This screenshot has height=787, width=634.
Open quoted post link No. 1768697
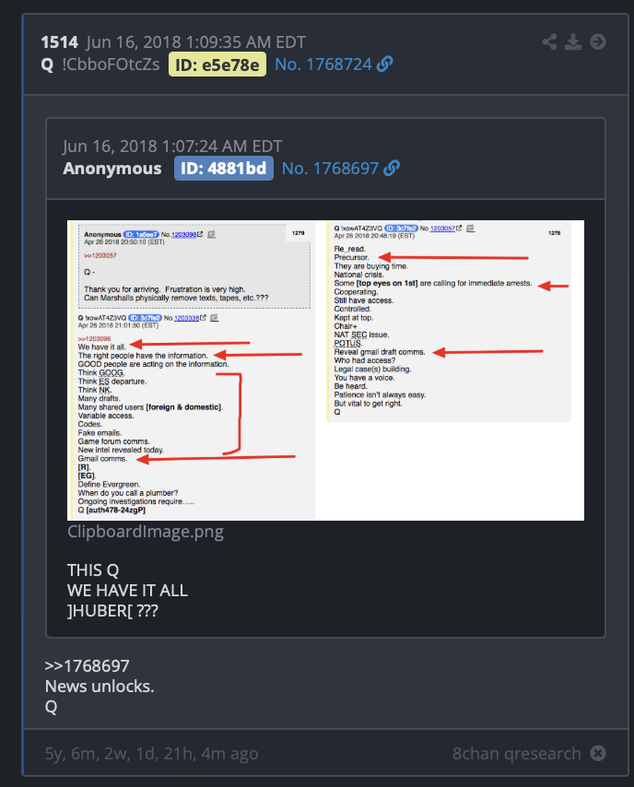(x=330, y=168)
